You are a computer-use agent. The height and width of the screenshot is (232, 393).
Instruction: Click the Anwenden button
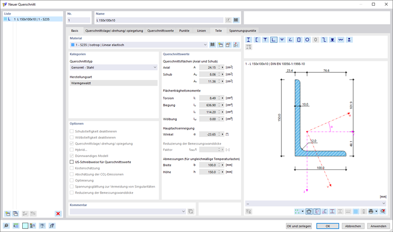[379, 226]
